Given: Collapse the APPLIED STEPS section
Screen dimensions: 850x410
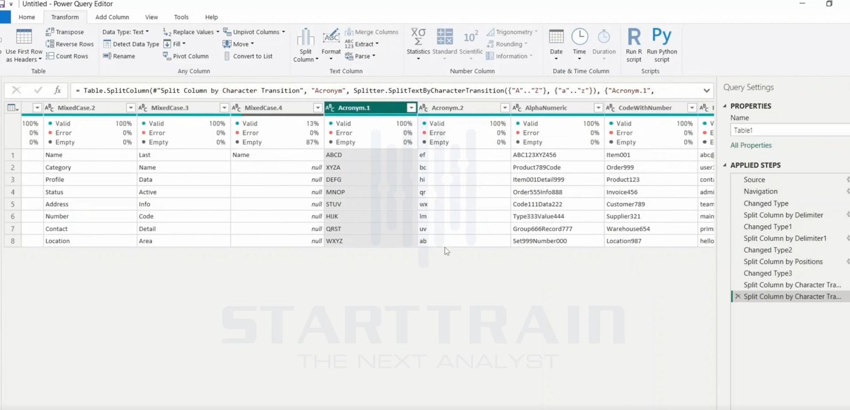Looking at the screenshot, I should [725, 165].
